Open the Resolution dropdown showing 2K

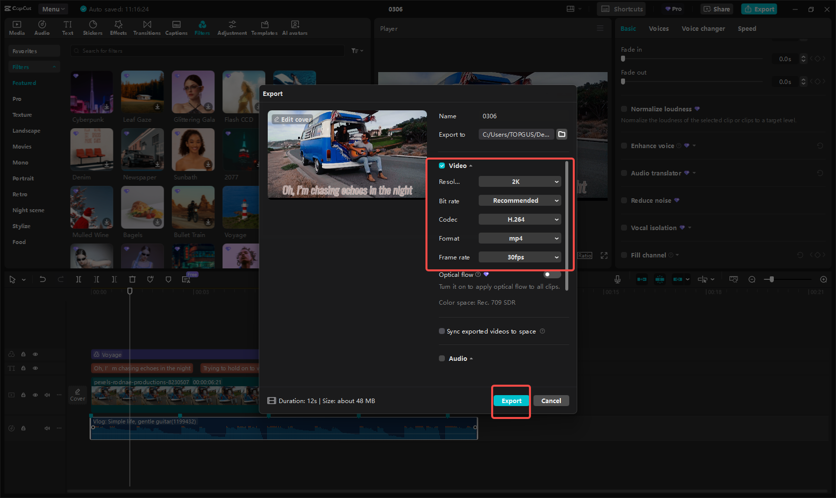pos(520,182)
